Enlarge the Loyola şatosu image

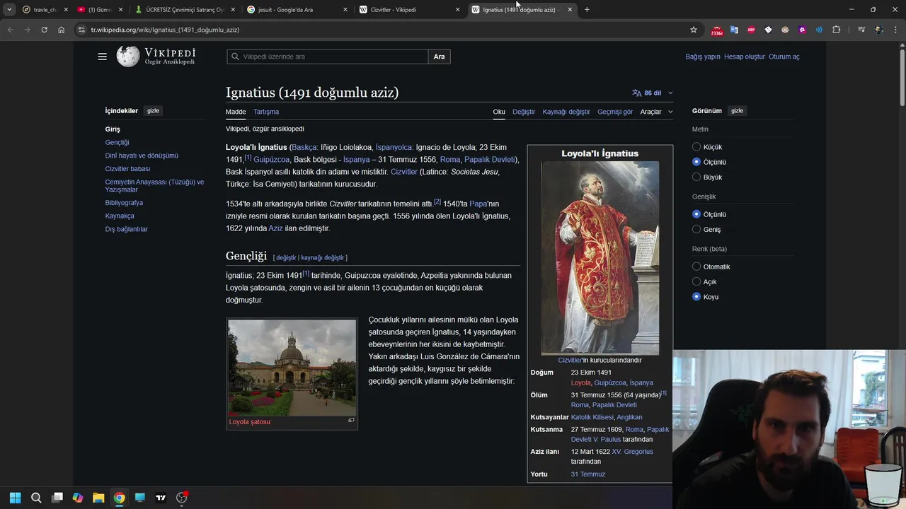(x=351, y=420)
